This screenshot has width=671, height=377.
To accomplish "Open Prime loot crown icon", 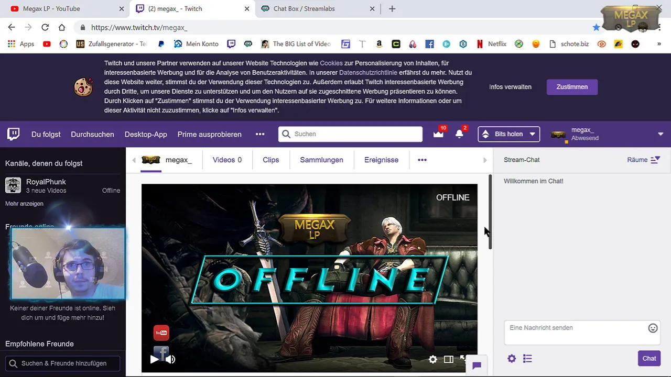I will (438, 134).
